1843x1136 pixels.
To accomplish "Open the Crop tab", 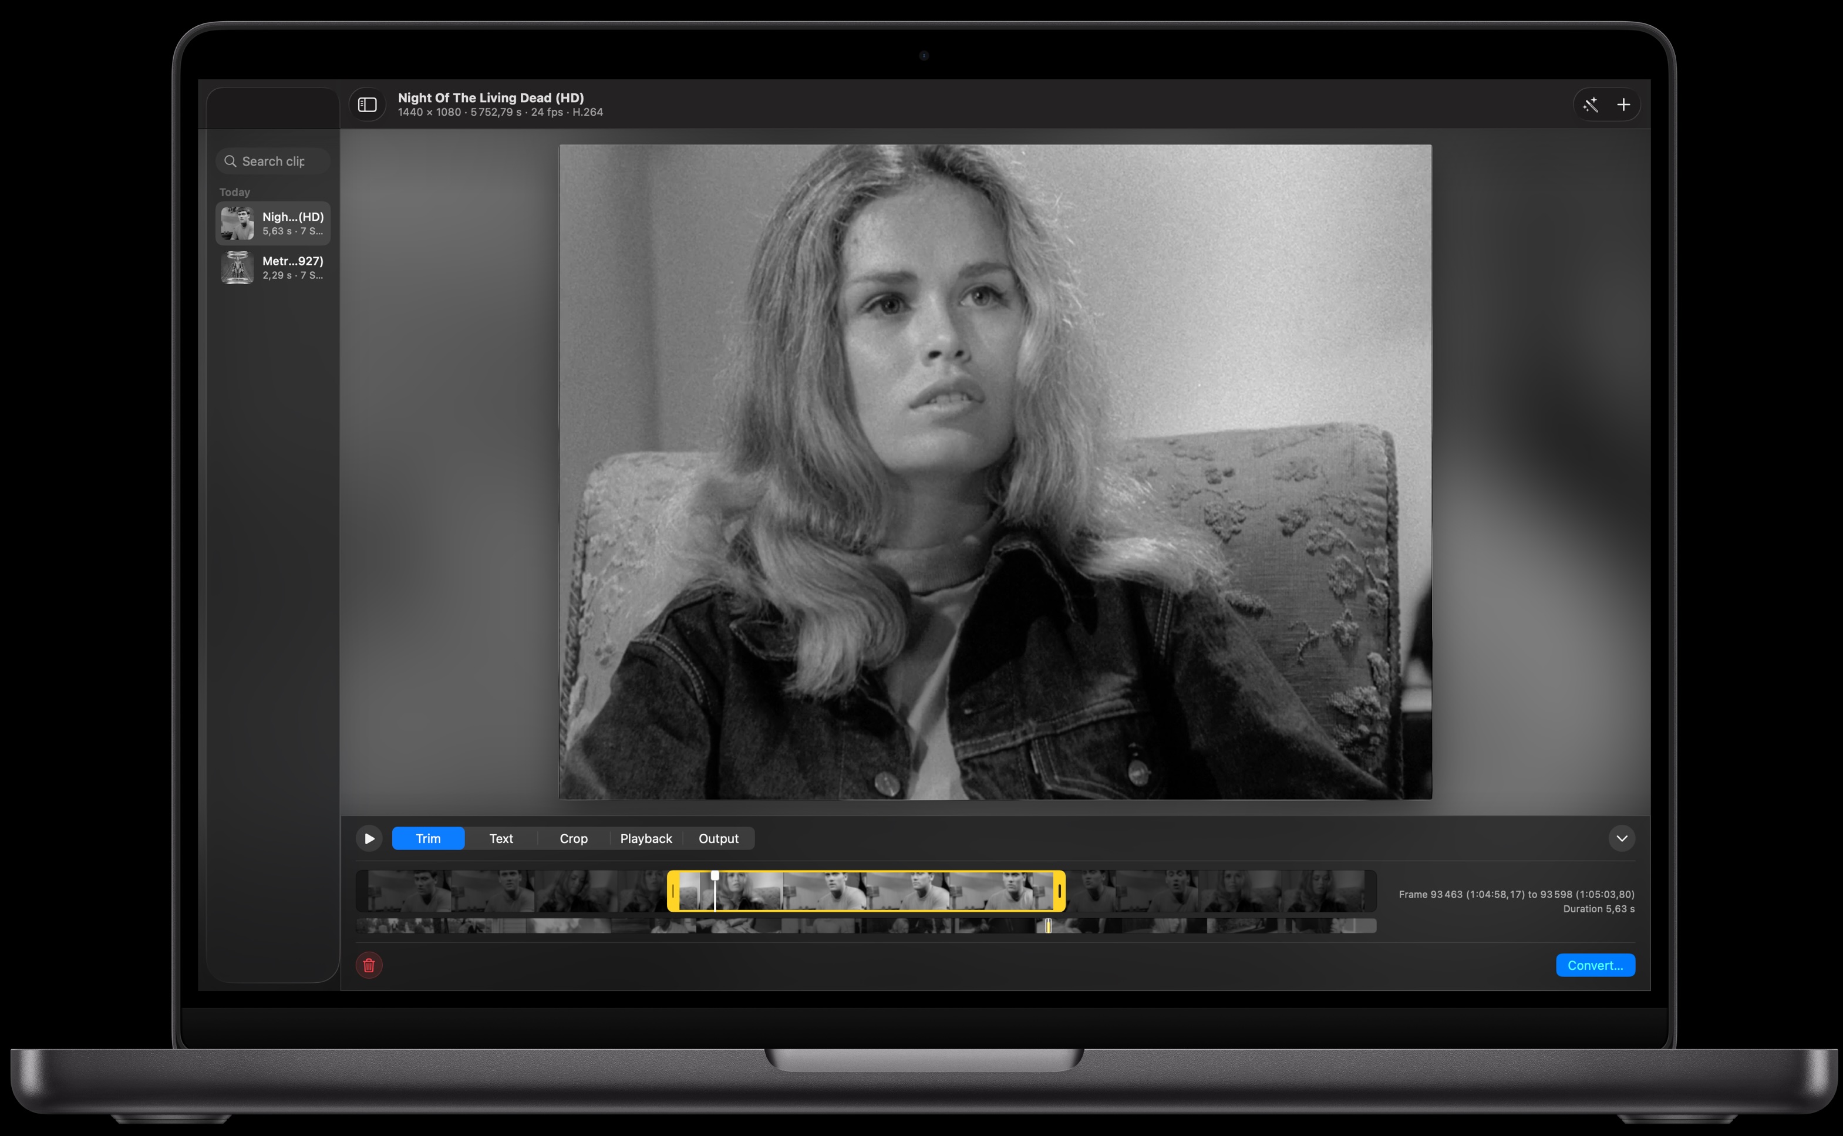I will 573,838.
